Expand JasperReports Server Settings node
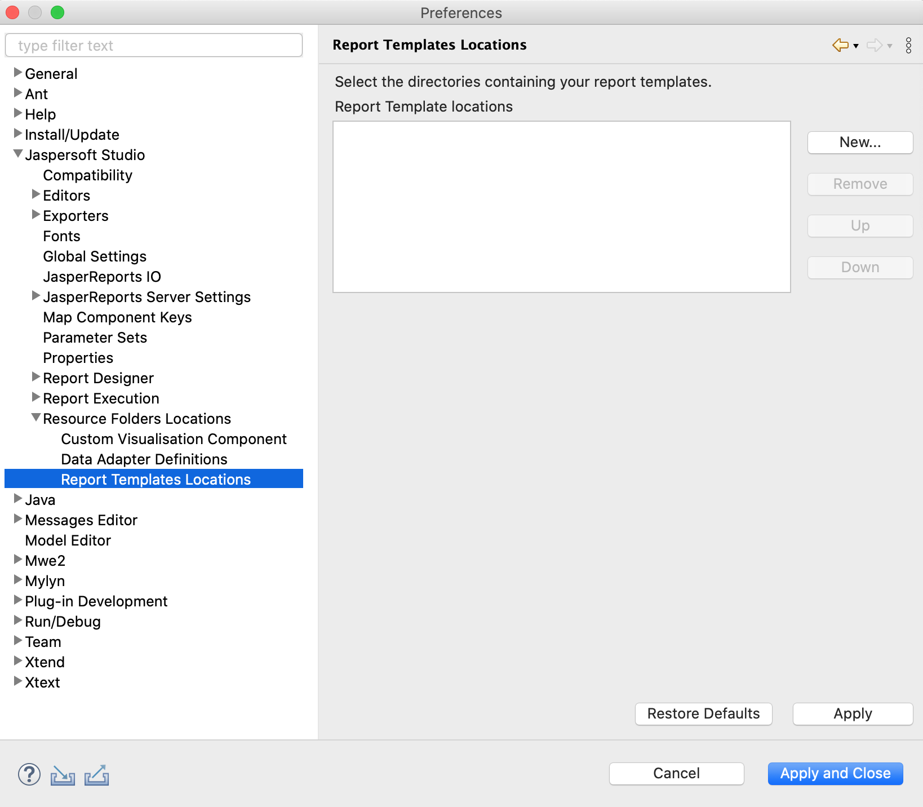Screen dimensions: 923x807 [x=36, y=296]
